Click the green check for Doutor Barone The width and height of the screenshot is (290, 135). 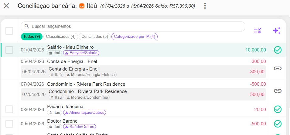tap(278, 124)
